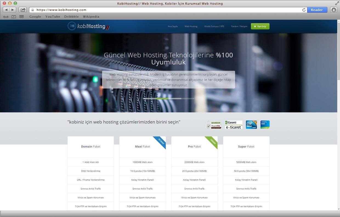This screenshot has width=340, height=217.
Task: Click the Intel Xeon logo
Action: click(251, 124)
